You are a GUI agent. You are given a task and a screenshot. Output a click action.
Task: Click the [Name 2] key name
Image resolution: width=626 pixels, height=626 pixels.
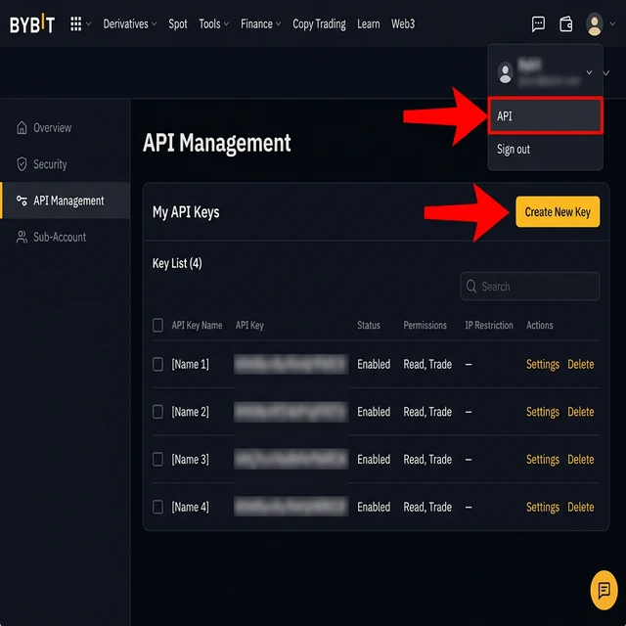(190, 412)
